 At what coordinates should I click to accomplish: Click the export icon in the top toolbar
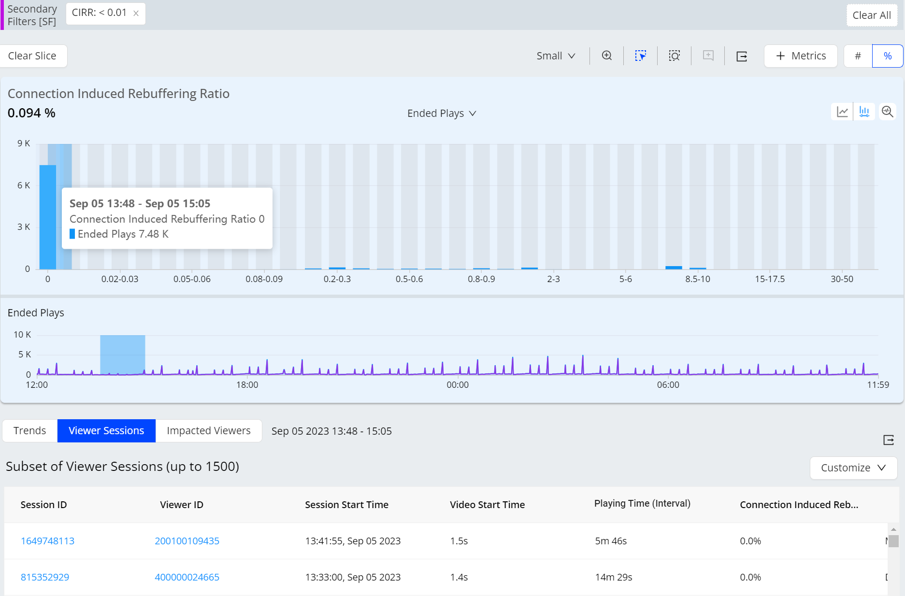click(x=742, y=57)
